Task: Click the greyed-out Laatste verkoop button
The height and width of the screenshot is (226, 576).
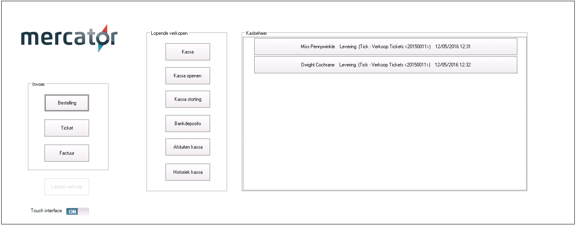Action: [67, 187]
